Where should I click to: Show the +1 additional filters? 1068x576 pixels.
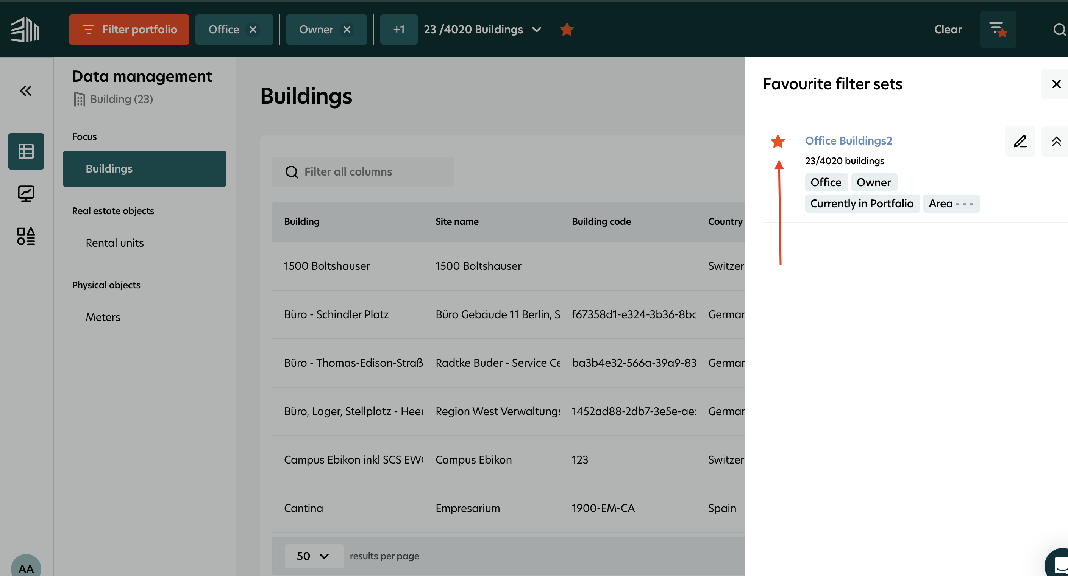click(399, 30)
